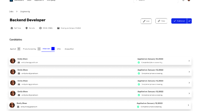Click the mail icon in the third candidate row
The image size is (200, 111).
(19, 84)
